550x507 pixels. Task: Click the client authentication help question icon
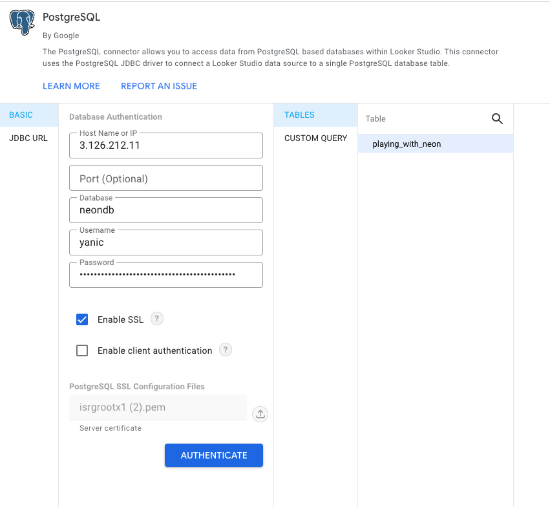click(x=226, y=349)
